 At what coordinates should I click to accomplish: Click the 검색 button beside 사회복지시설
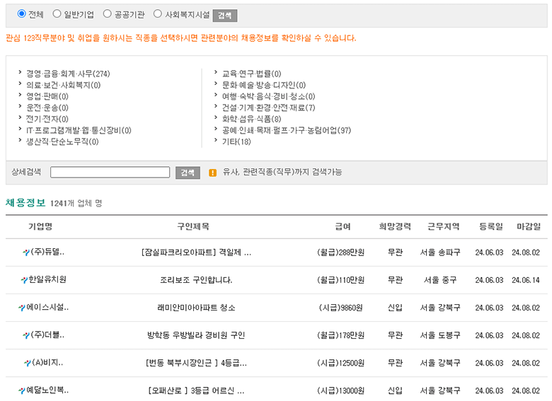click(224, 16)
